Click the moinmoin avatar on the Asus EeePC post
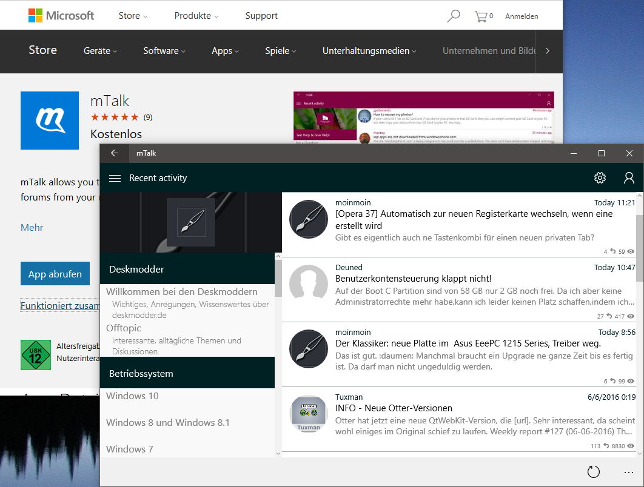This screenshot has height=487, width=644. 309,349
